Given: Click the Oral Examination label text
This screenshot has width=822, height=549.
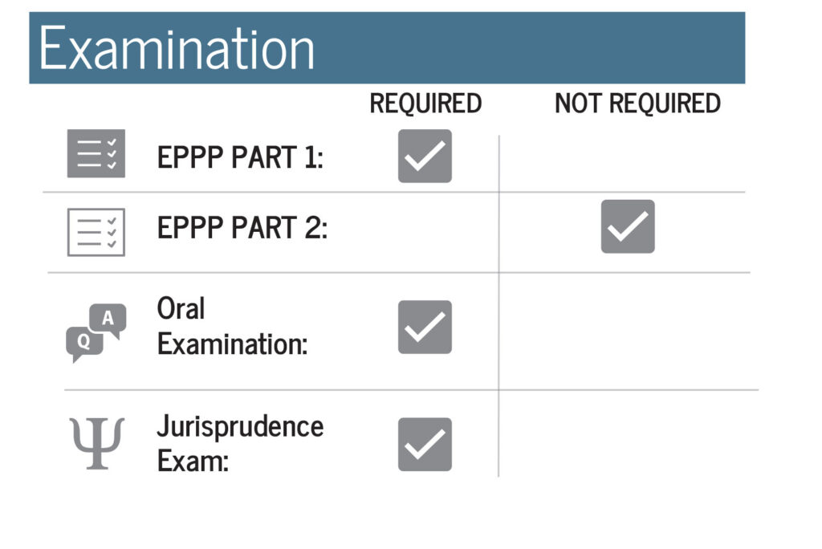Looking at the screenshot, I should [232, 326].
